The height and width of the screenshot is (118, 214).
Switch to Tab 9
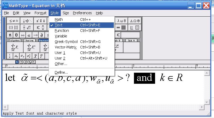coord(131,40)
